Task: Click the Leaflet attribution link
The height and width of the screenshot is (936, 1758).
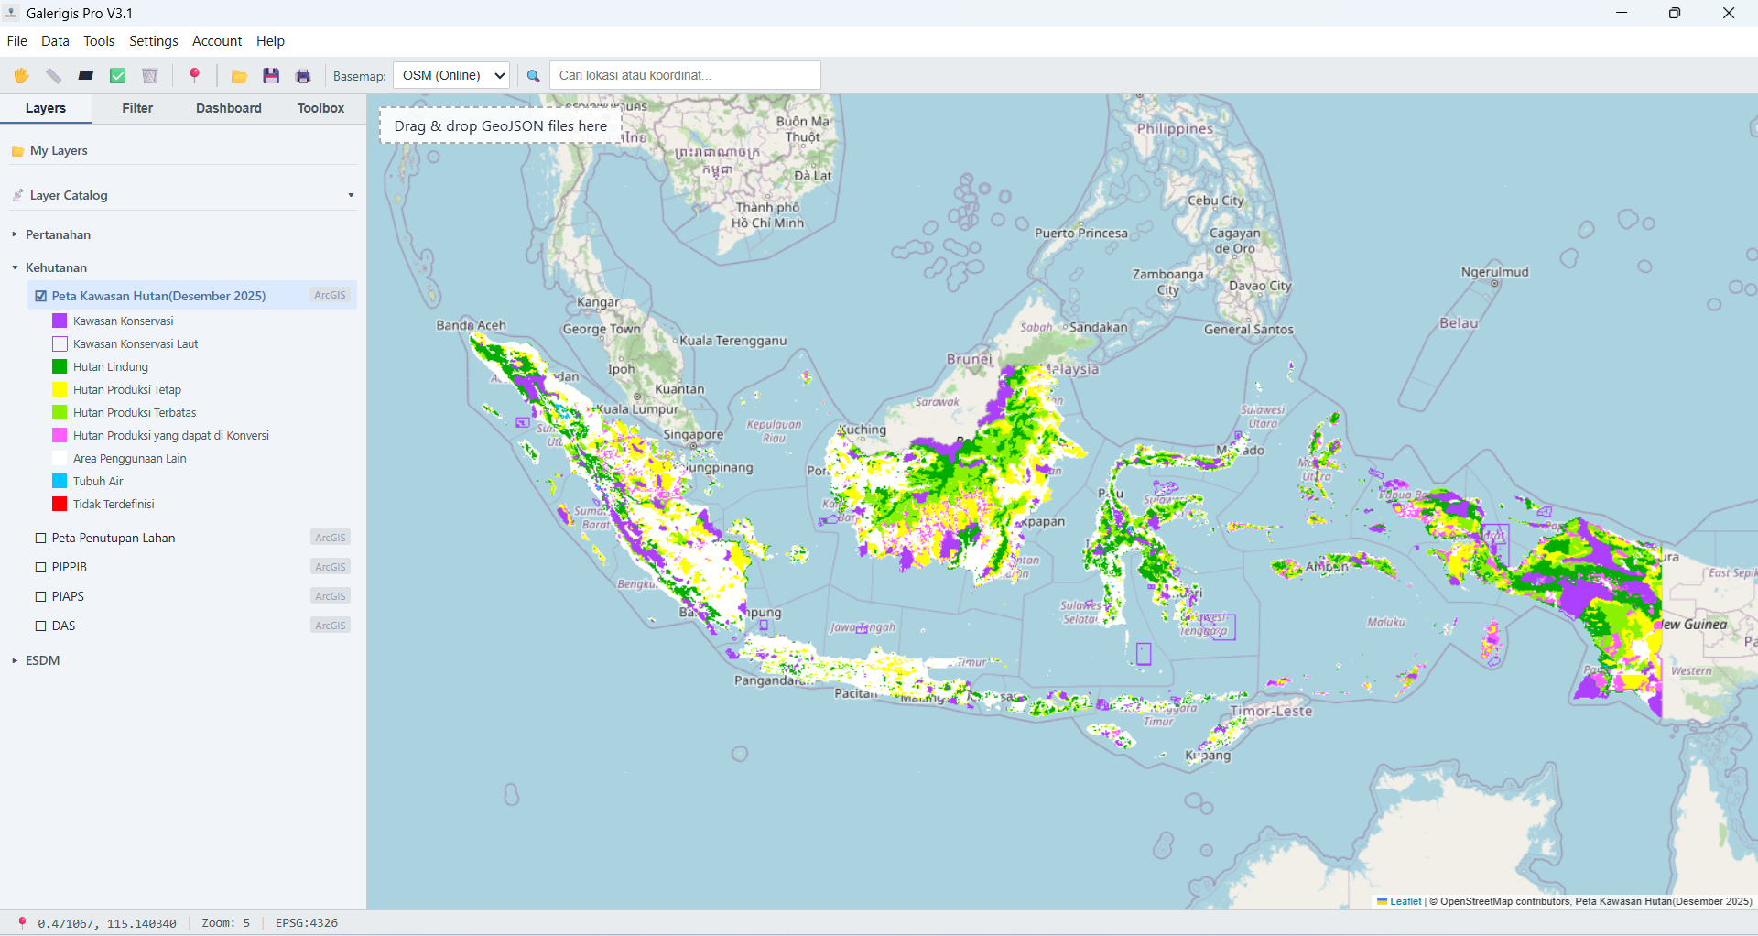Action: tap(1405, 901)
